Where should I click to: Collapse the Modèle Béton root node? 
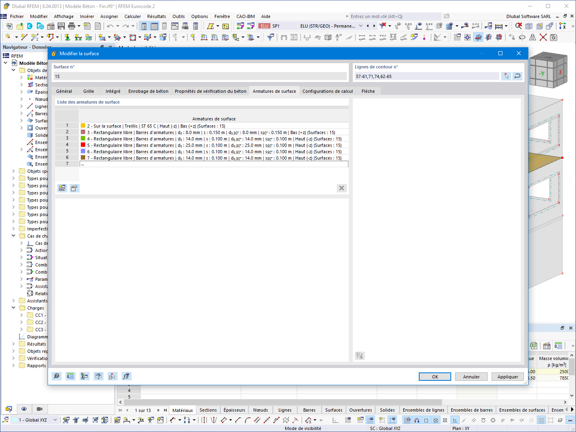tap(6, 63)
